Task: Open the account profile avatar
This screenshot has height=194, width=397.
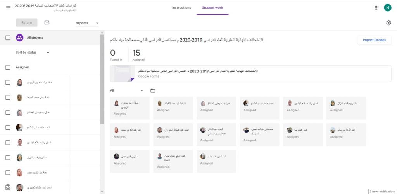Action: (388, 8)
